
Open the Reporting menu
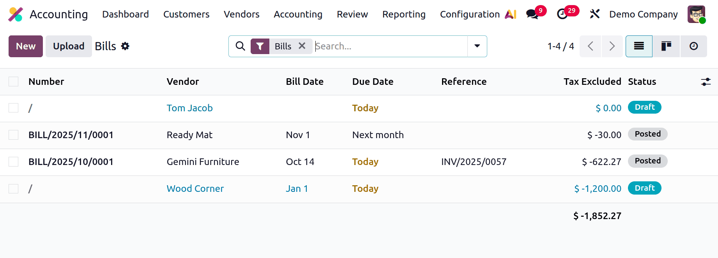click(x=404, y=14)
